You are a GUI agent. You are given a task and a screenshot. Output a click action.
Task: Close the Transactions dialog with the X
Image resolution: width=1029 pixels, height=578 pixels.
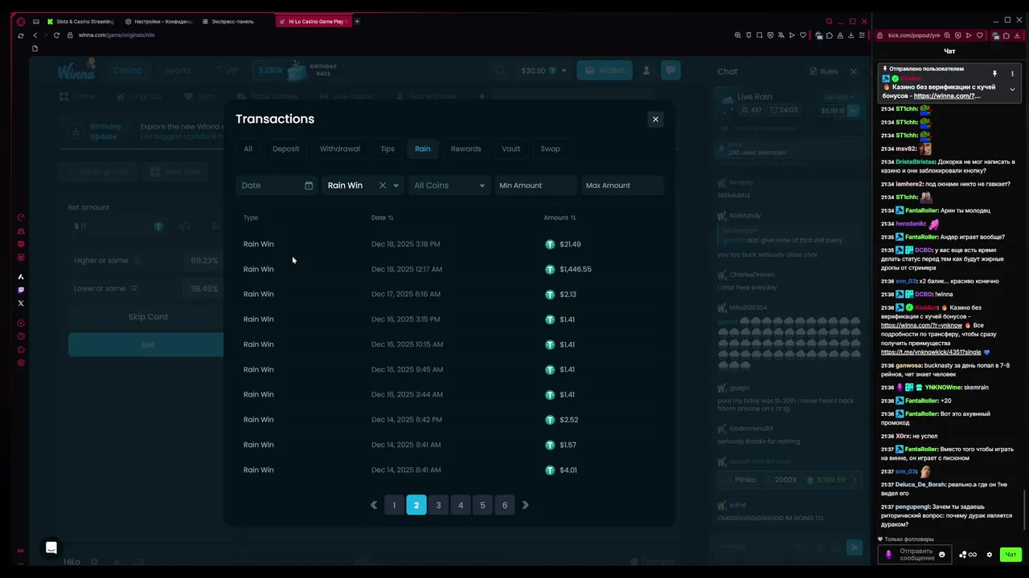[x=655, y=119]
